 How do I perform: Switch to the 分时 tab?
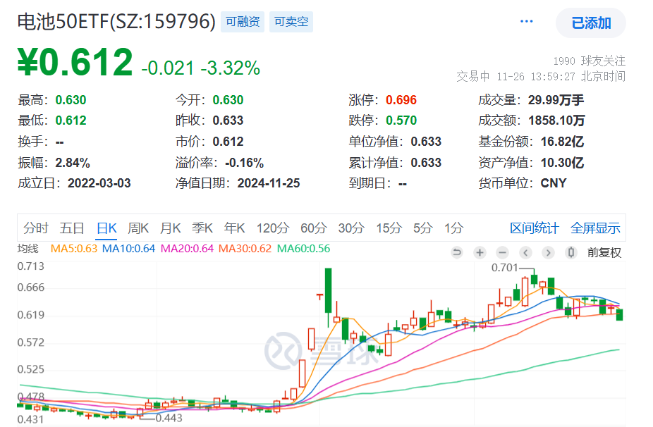(36, 228)
